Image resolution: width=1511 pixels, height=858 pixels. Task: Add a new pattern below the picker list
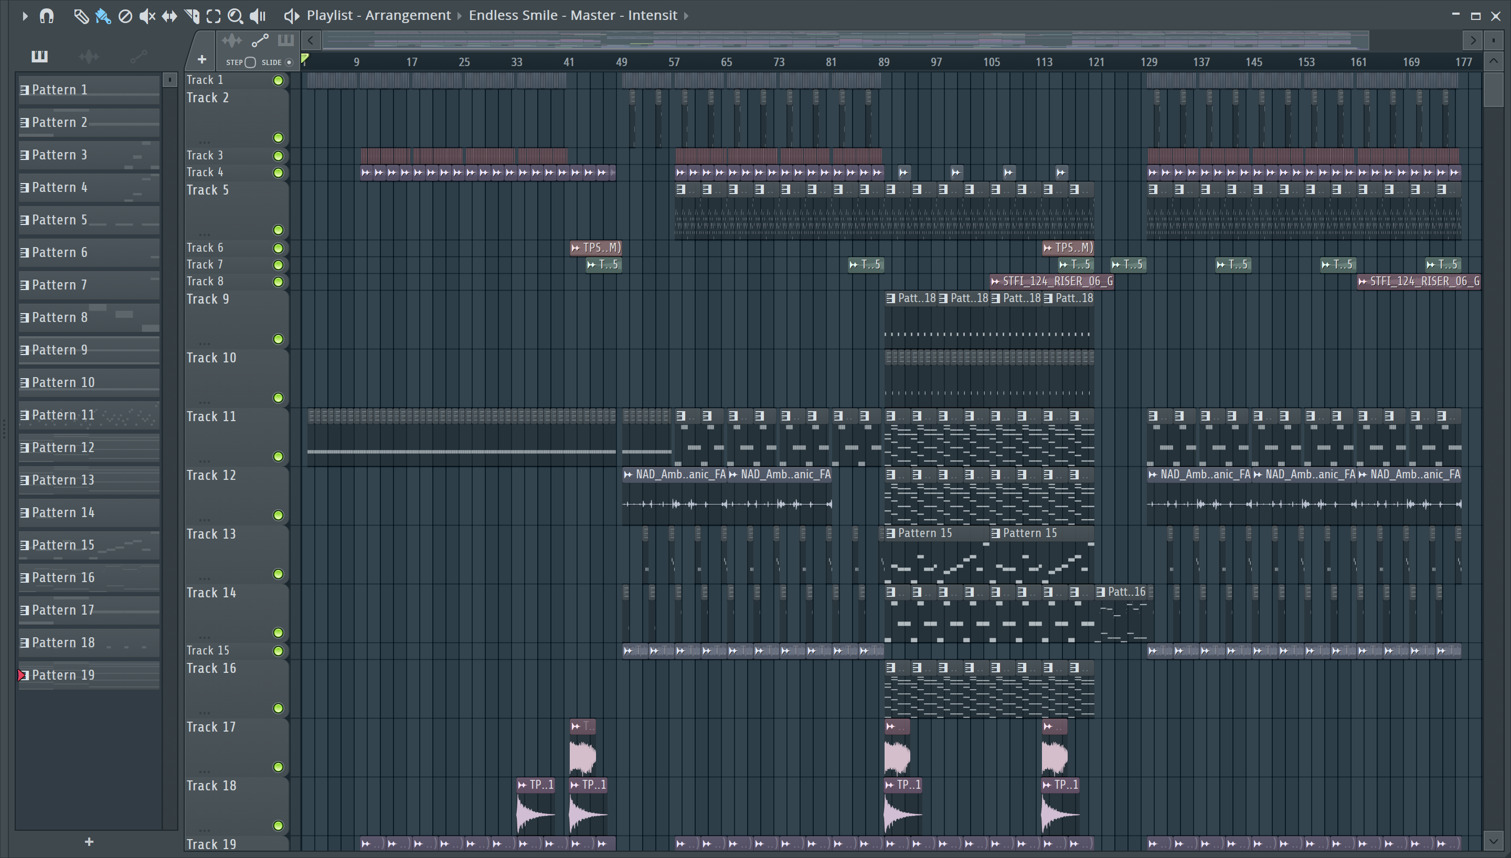[x=89, y=842]
